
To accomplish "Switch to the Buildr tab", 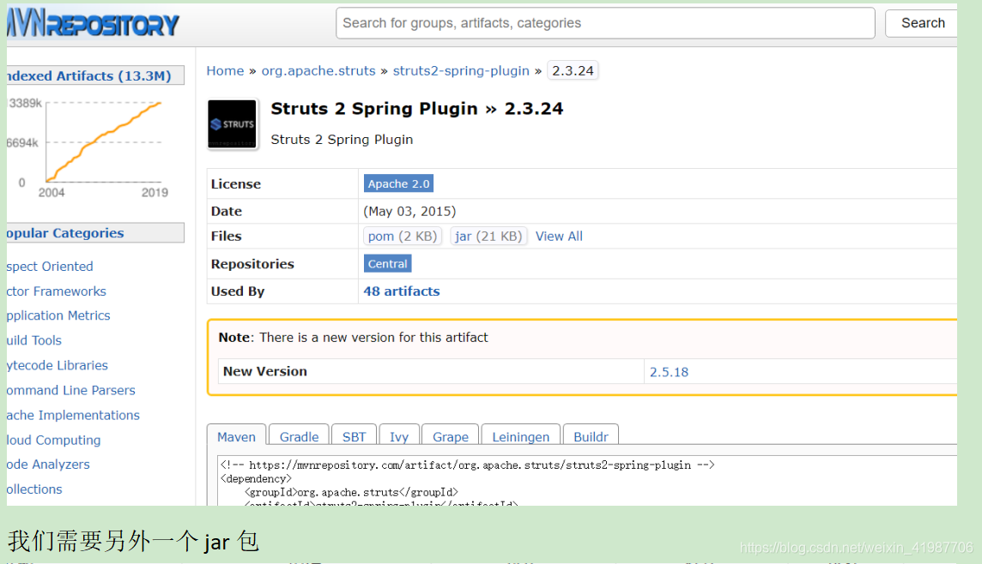I will [591, 436].
